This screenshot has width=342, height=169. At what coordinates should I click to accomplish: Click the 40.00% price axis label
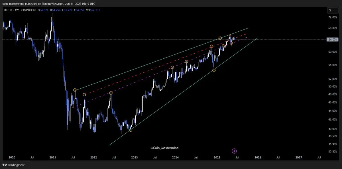coord(333,129)
